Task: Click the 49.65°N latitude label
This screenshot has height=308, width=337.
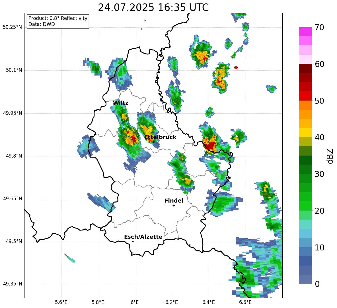Action: (x=13, y=199)
